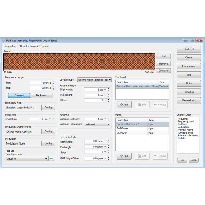Click the green flag icon beside Test Equipment
This screenshot has height=205, width=205.
click(51, 159)
